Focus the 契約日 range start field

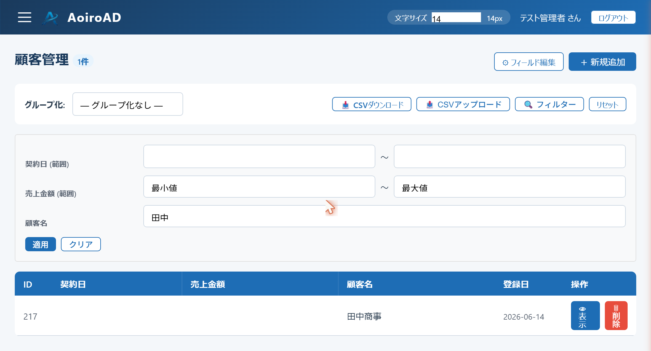(x=259, y=156)
